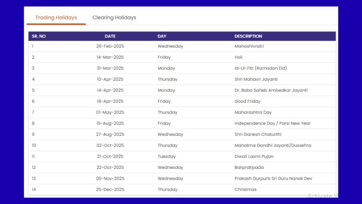The image size is (362, 204).
Task: Select Prakash Gurpurb Sri Guru Nanak Dev
Action: pos(273,178)
